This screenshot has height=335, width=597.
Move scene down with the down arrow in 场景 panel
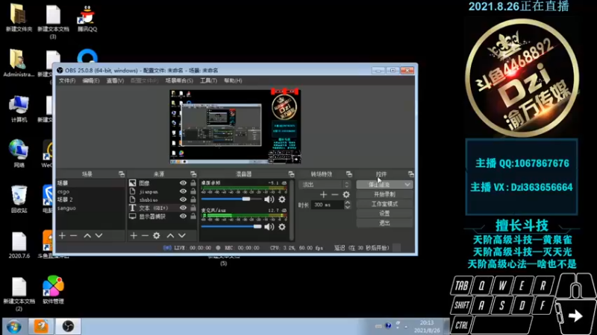(x=99, y=235)
